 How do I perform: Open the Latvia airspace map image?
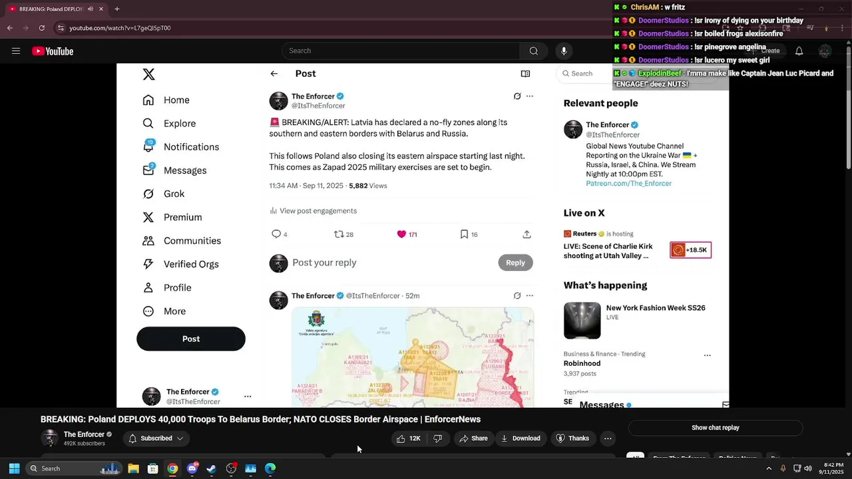pos(413,357)
